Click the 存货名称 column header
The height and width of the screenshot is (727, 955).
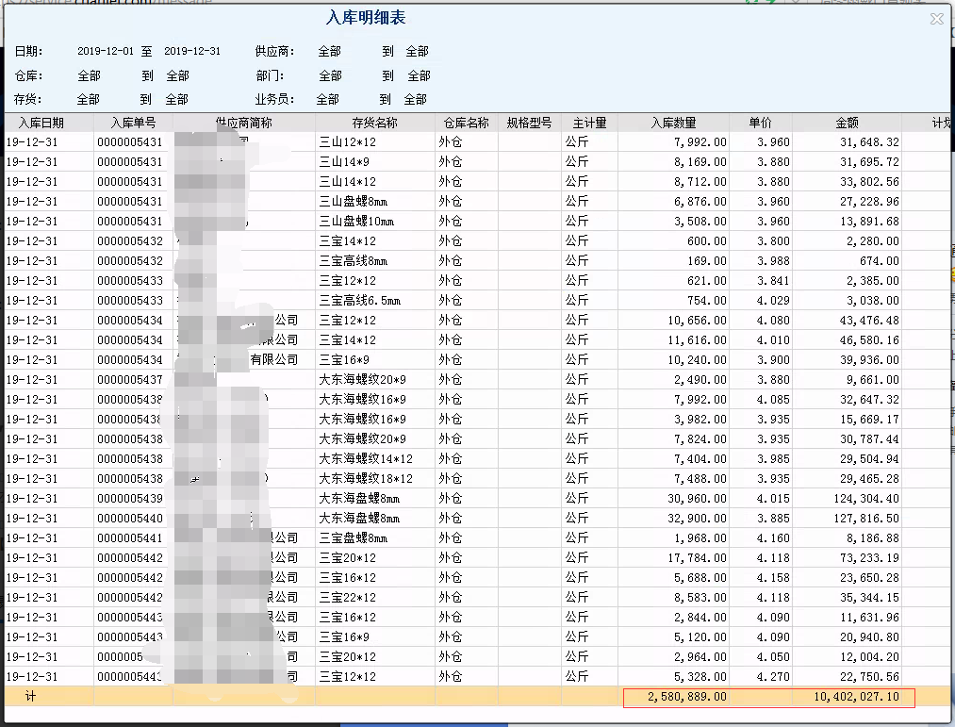(374, 124)
